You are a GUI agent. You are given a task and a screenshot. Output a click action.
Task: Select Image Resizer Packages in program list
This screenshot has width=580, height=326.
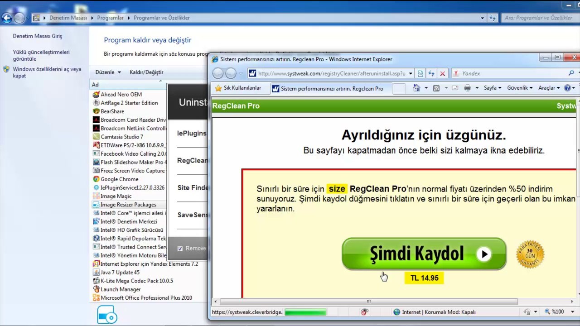tap(128, 205)
